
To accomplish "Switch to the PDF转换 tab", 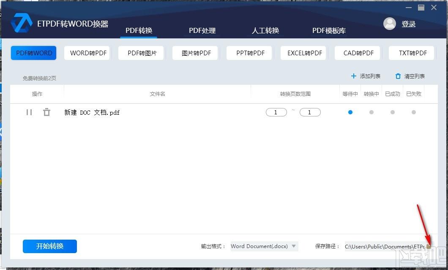I will coord(139,30).
